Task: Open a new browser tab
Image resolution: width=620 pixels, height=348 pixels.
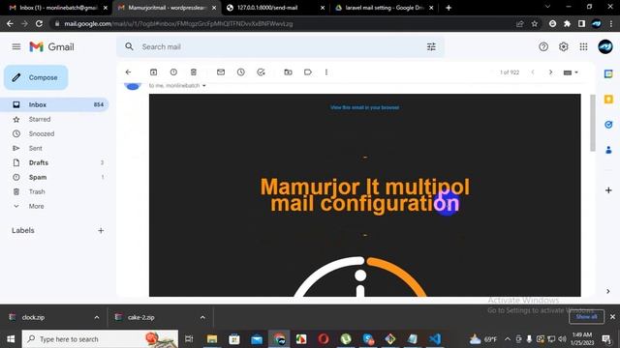Action: 449,8
